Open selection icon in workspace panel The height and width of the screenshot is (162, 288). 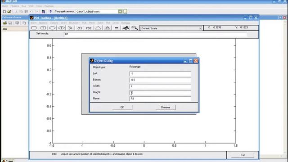[17, 23]
